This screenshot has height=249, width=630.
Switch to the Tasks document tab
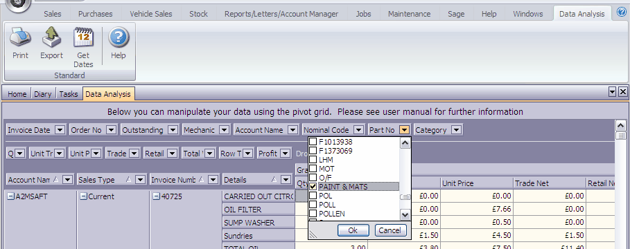[x=69, y=94]
